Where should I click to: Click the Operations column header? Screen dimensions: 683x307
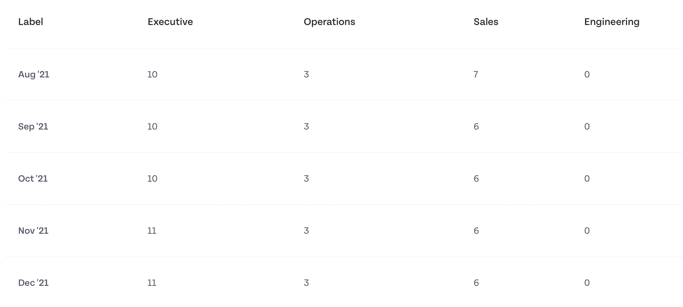(x=329, y=22)
